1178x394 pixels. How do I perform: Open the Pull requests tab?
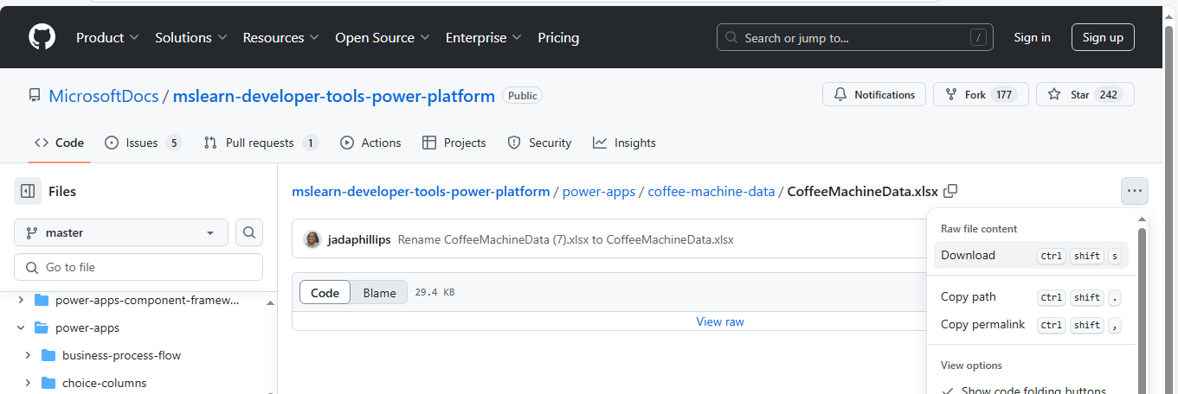(x=261, y=143)
